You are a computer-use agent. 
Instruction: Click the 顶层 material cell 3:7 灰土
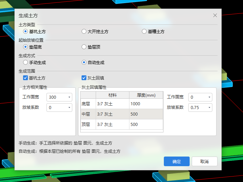point(113,125)
